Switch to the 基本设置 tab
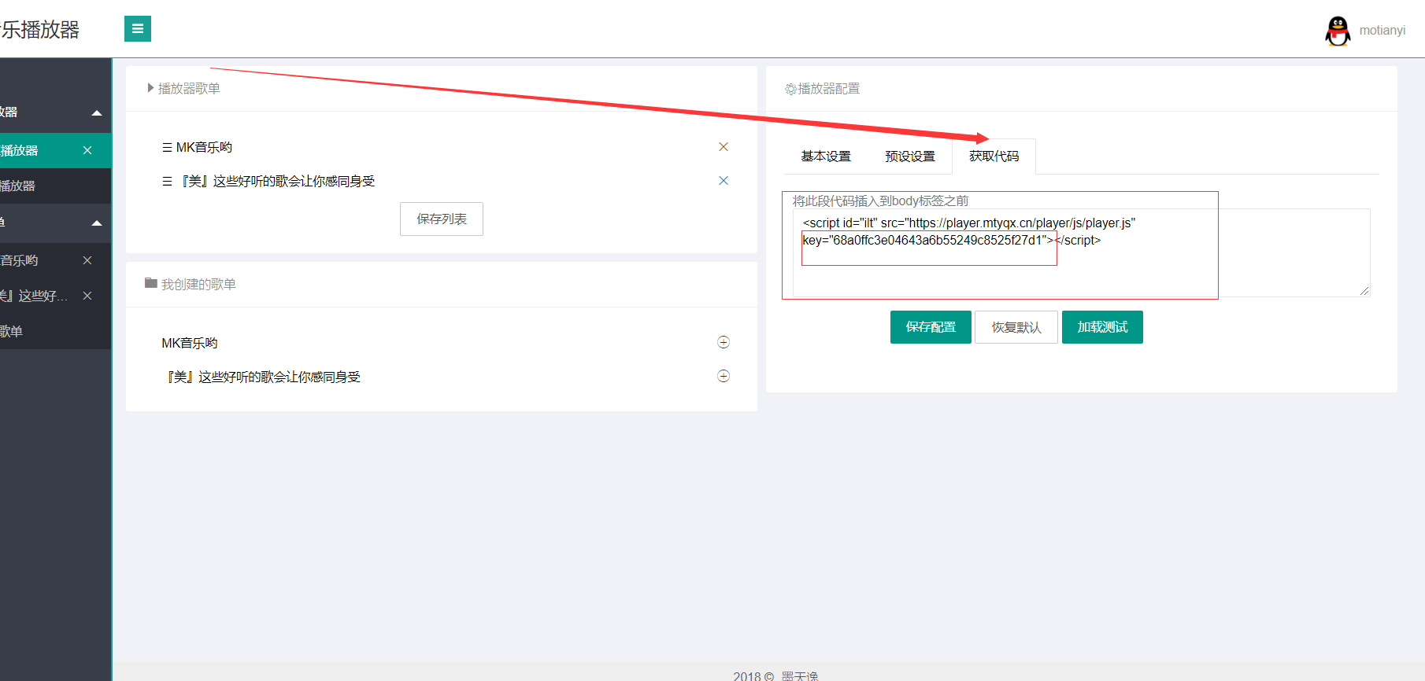 (x=826, y=156)
